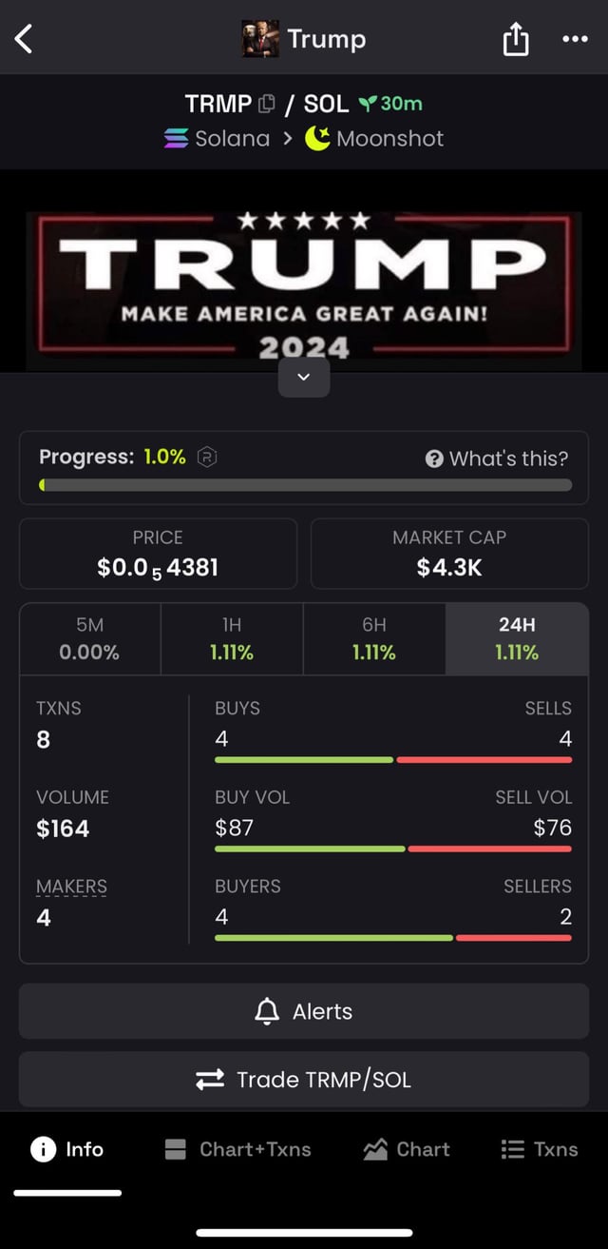This screenshot has width=608, height=1249.
Task: Click the Raydium icon beside Progress
Action: tap(207, 458)
